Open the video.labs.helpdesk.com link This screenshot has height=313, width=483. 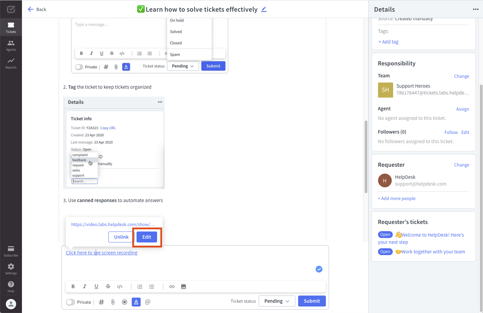coord(113,224)
